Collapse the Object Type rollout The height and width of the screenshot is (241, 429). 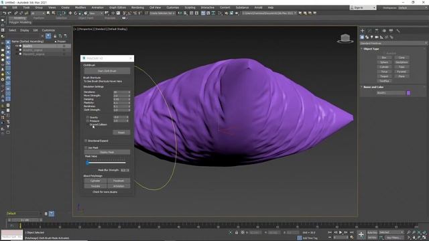pyautogui.click(x=371, y=49)
